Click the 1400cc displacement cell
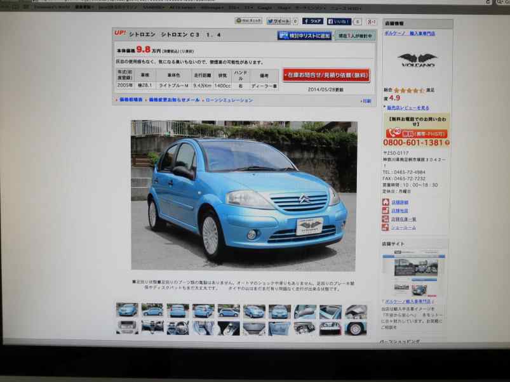Viewport: 510px width, 382px height. tap(222, 86)
